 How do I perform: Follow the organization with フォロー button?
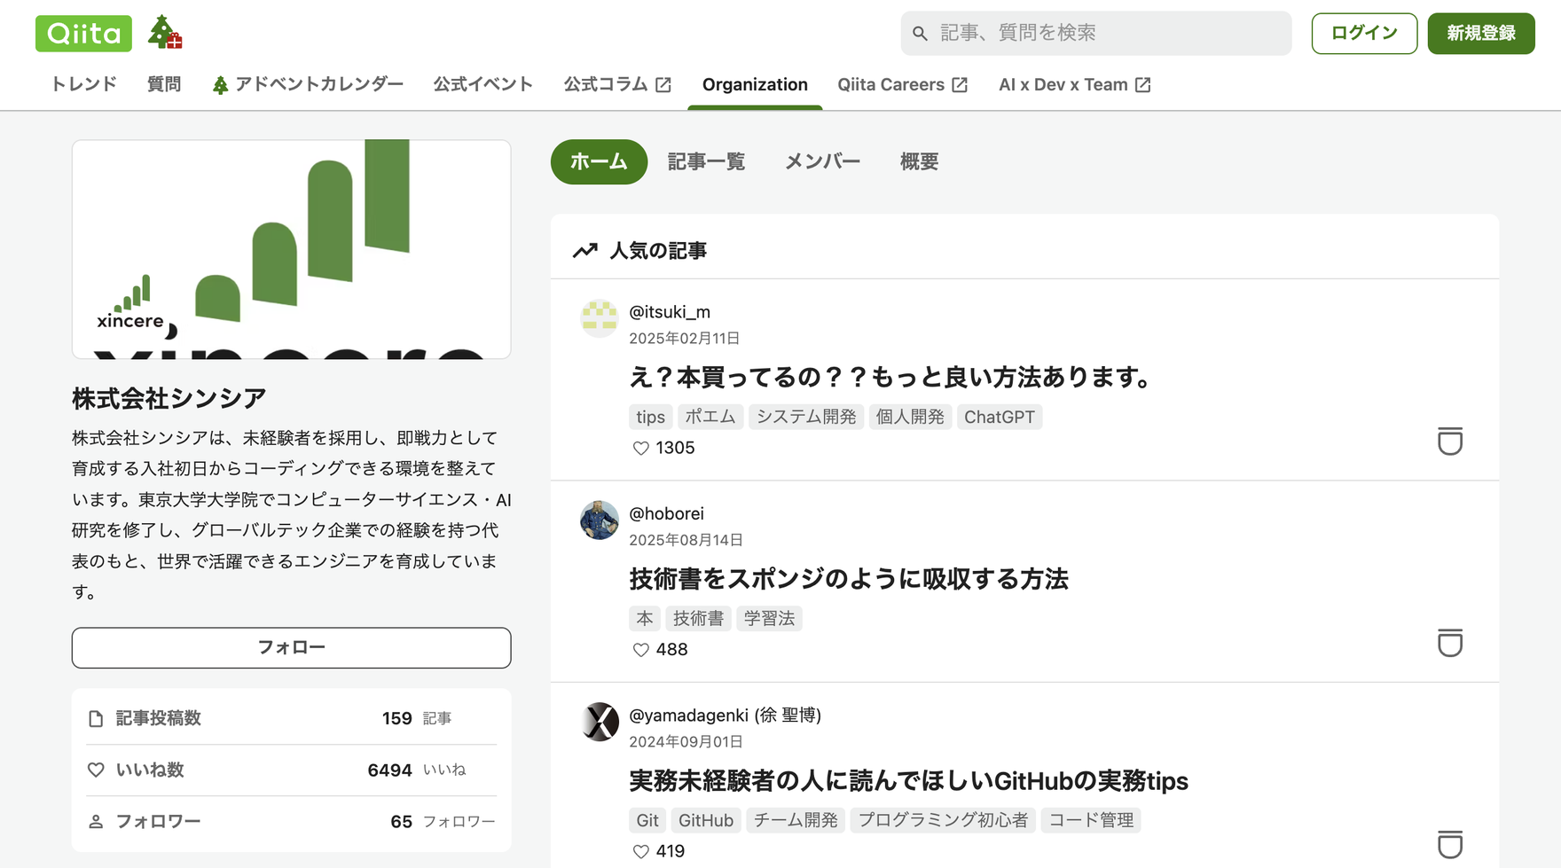(291, 647)
